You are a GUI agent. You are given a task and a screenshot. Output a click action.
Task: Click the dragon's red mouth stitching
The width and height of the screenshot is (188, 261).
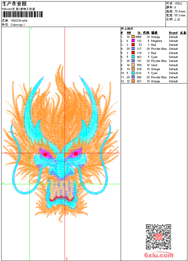(x=62, y=198)
